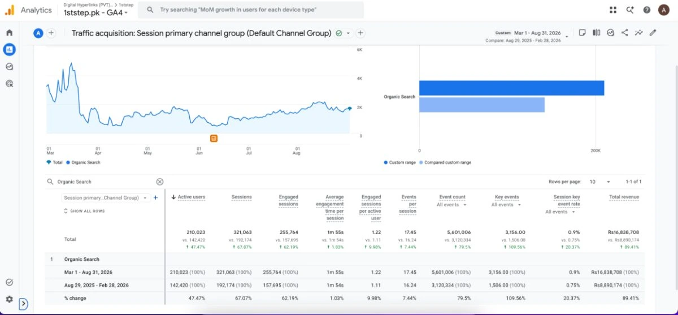Open the account avatar menu
This screenshot has height=315, width=678.
tap(664, 10)
